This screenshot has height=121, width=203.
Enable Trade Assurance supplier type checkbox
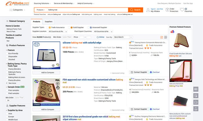tap(47, 28)
